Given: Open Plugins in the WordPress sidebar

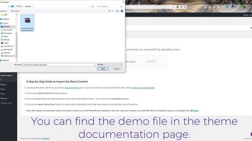Looking at the screenshot, I should 4,85.
